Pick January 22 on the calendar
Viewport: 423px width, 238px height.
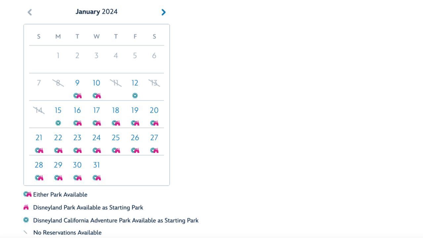(58, 138)
